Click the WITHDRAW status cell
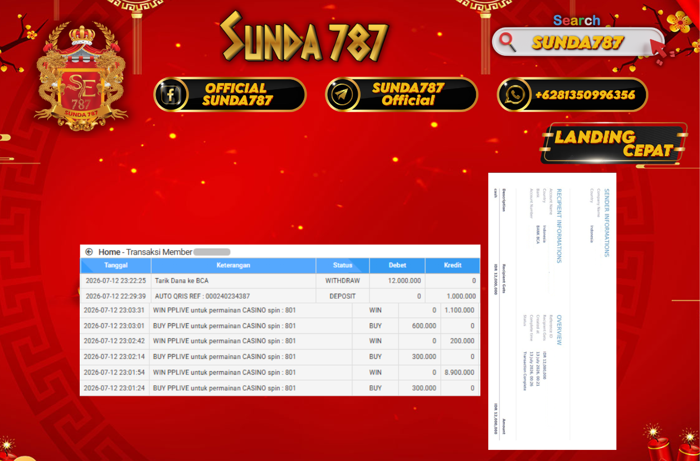This screenshot has height=461, width=700. tap(343, 281)
